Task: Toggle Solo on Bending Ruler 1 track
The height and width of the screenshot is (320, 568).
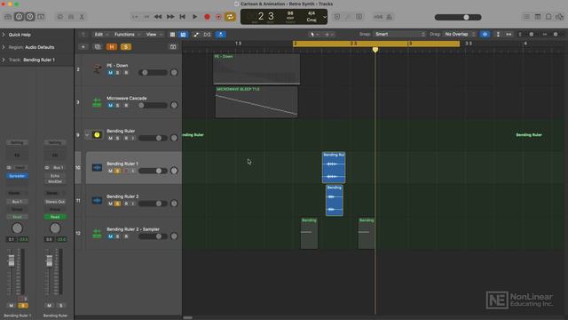Action: click(x=117, y=171)
